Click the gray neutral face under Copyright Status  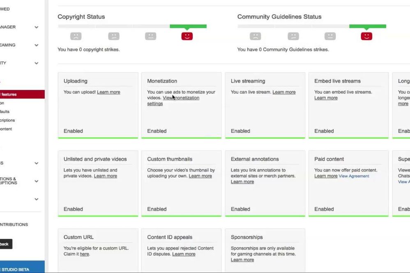coord(150,36)
